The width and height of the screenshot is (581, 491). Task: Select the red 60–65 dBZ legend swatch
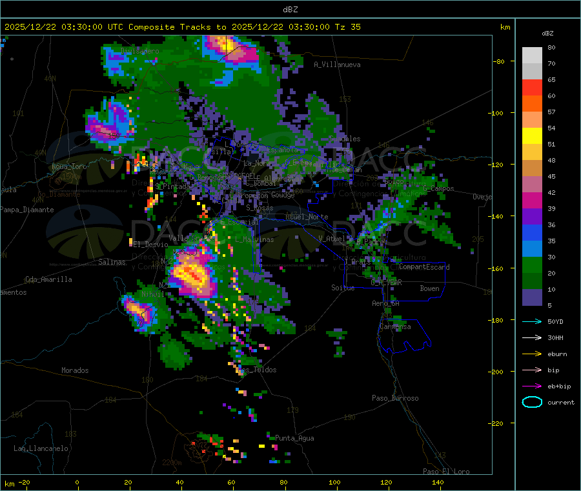pos(532,87)
